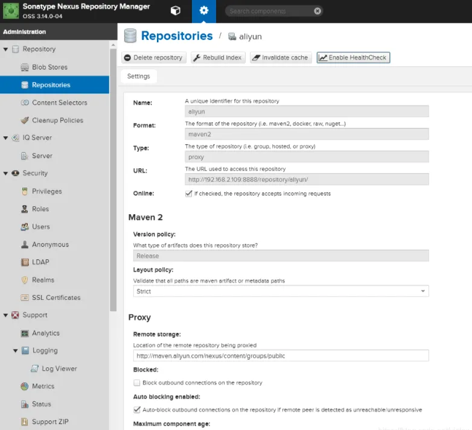Clear the component search with X icon
The width and height of the screenshot is (472, 430).
click(317, 11)
